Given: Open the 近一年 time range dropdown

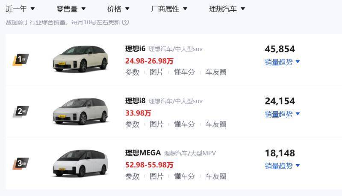Looking at the screenshot, I should (20, 9).
